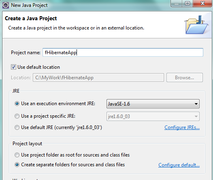Maximize the New Java Project window
Viewport: 213px width, 180px height.
187,4
